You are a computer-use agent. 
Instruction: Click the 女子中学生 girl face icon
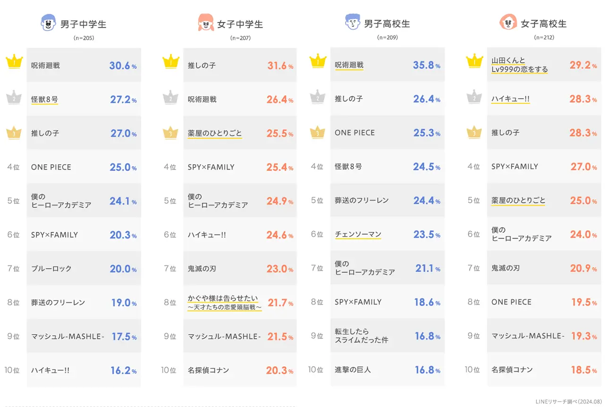coord(205,23)
